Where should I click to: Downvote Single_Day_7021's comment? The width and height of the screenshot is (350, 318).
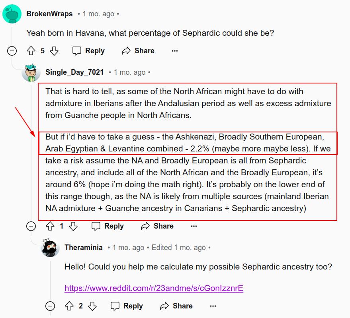(73, 226)
